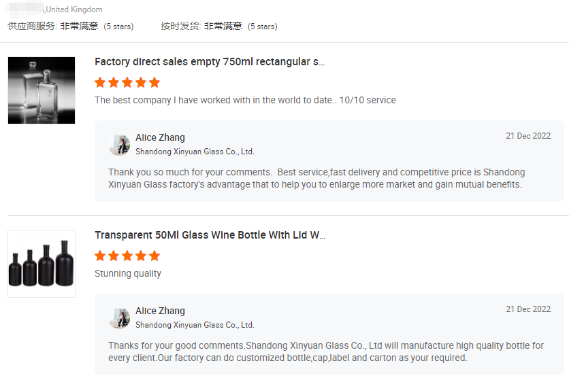The image size is (569, 380).
Task: Click the Alice Zhang name in the first reply
Action: click(160, 137)
